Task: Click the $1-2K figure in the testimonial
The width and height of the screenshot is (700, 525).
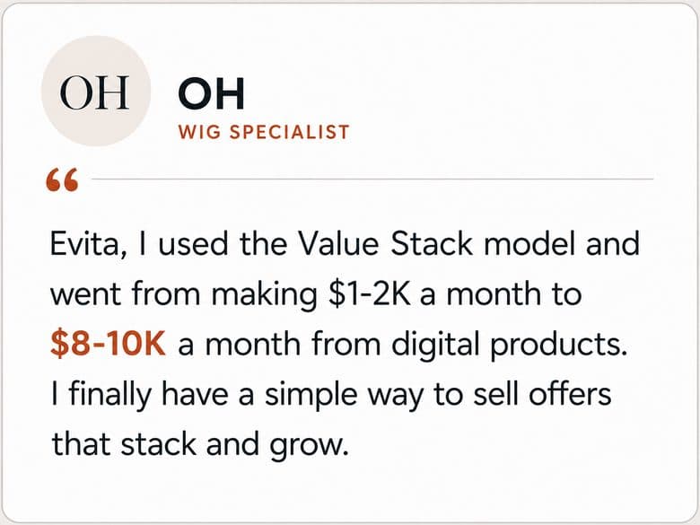Action: tap(369, 294)
